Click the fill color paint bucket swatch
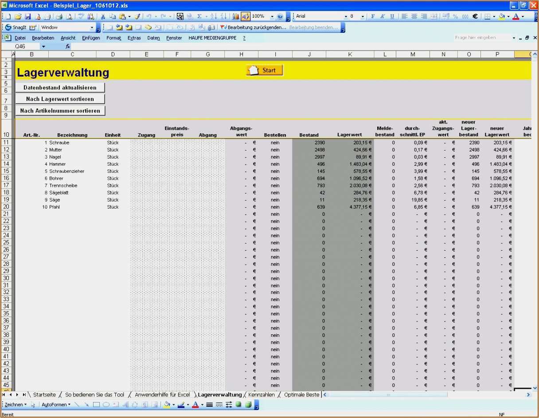 point(502,16)
